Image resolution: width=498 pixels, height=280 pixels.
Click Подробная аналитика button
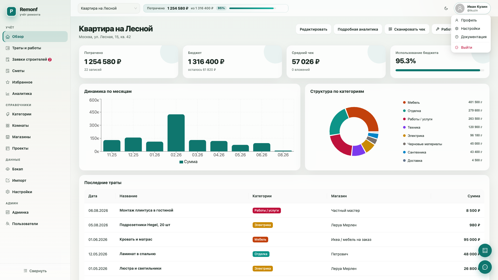pyautogui.click(x=358, y=29)
